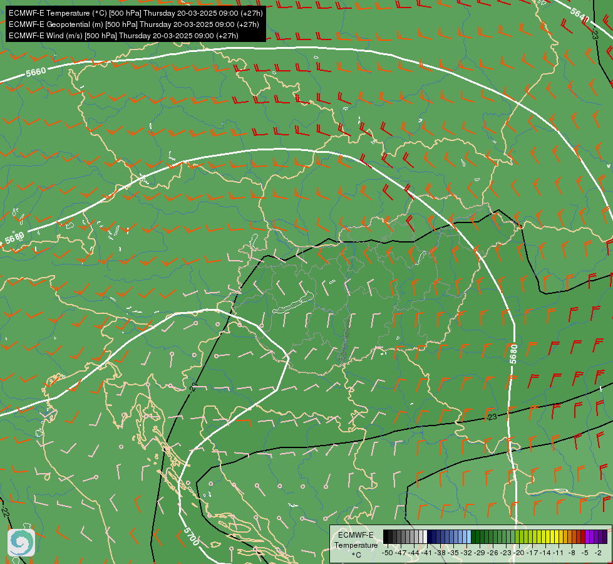Click the light blue swatch above -32
This screenshot has height=564, width=613.
(x=469, y=536)
